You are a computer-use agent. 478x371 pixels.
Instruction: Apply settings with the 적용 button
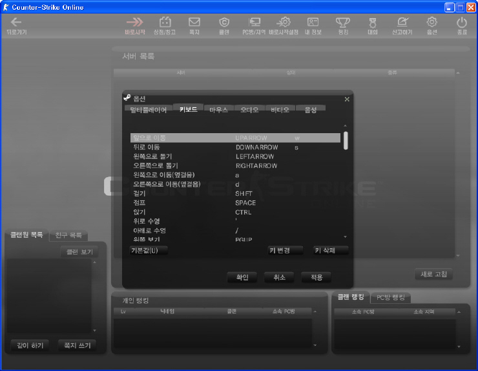click(x=316, y=277)
